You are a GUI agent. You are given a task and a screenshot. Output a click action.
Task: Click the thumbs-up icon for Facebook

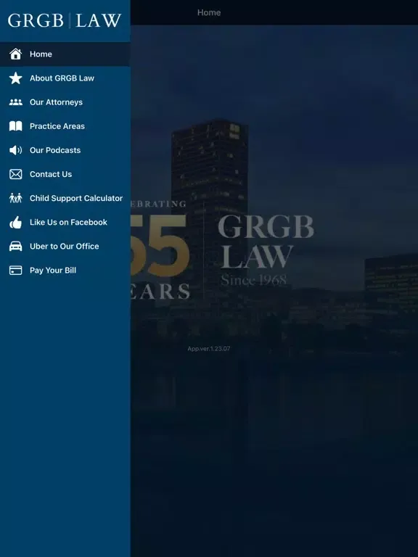tap(16, 223)
